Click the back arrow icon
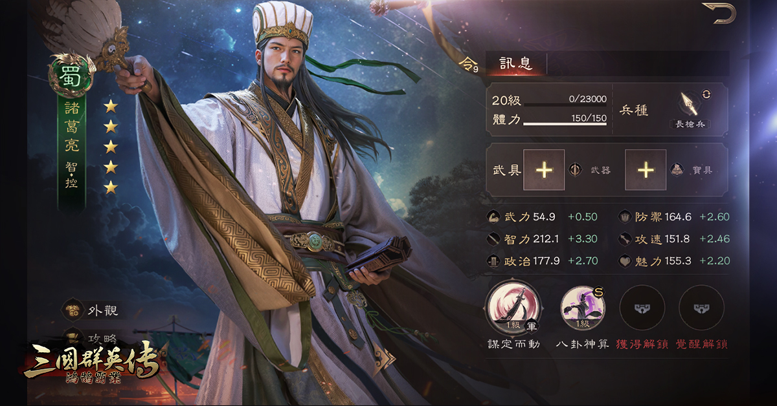Screen dimensions: 777x406 click(x=719, y=13)
